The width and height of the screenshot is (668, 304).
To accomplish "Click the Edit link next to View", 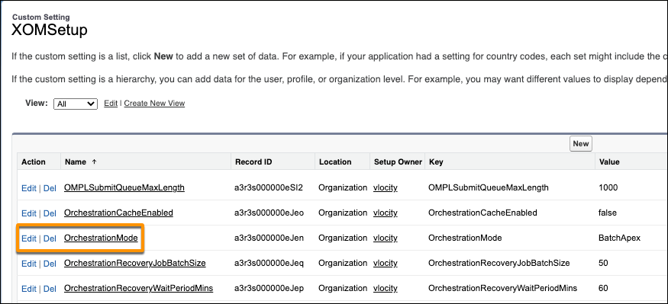I will [x=111, y=104].
